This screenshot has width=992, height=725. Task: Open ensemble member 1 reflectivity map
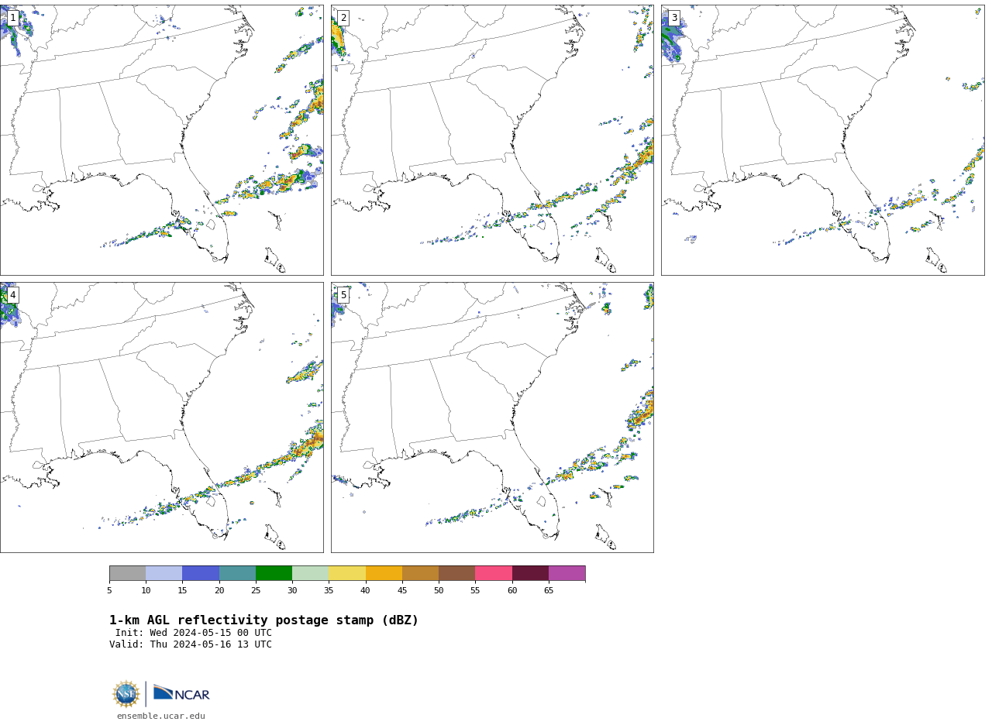click(x=161, y=140)
